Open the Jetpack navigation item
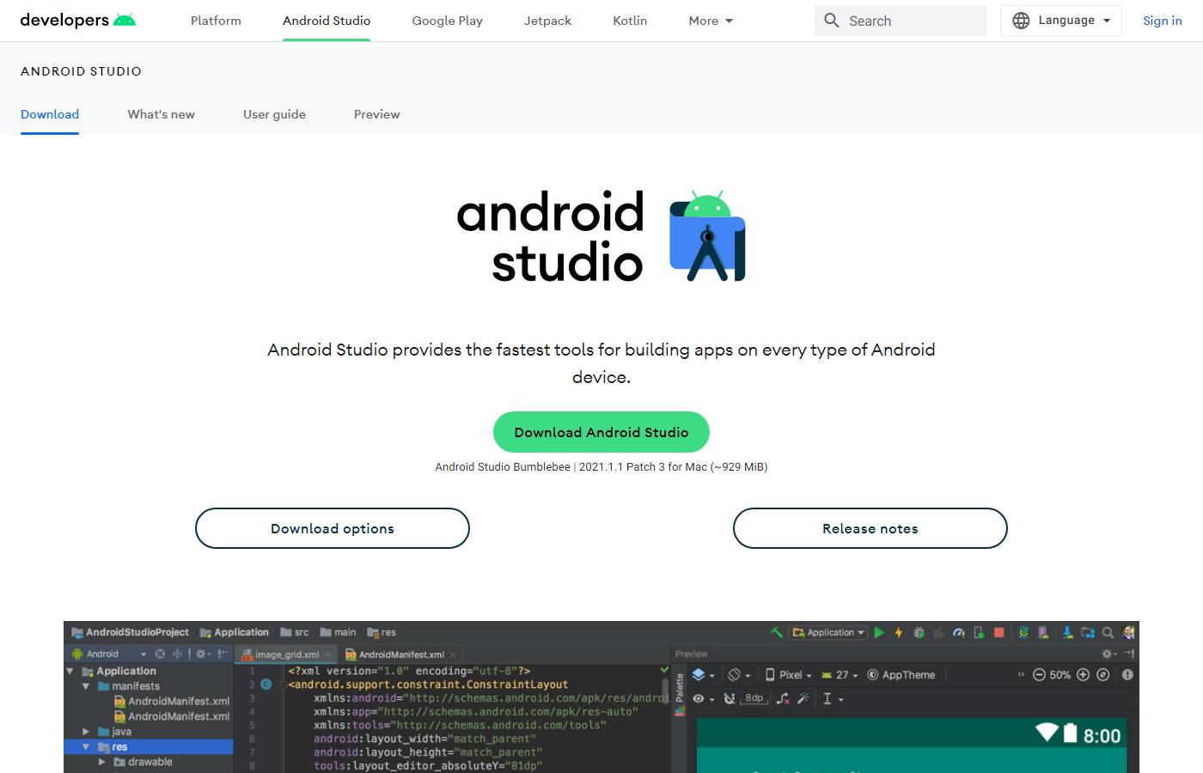The image size is (1203, 773). click(547, 21)
